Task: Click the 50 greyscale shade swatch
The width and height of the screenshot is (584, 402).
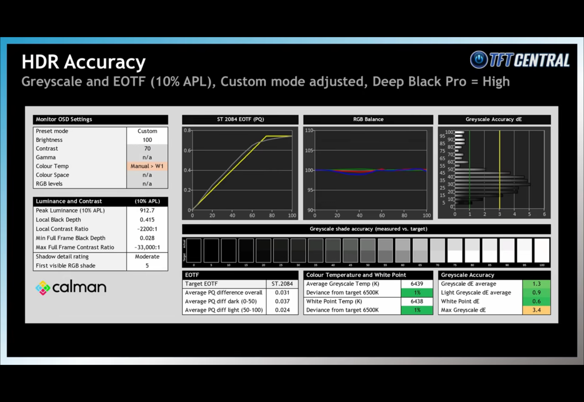Action: (x=368, y=250)
